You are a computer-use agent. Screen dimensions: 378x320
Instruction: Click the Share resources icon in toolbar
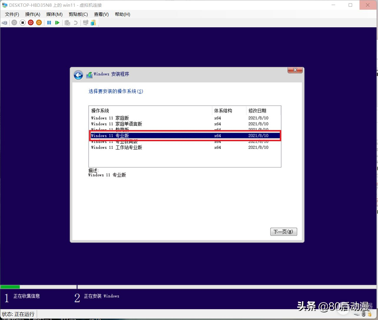93,23
